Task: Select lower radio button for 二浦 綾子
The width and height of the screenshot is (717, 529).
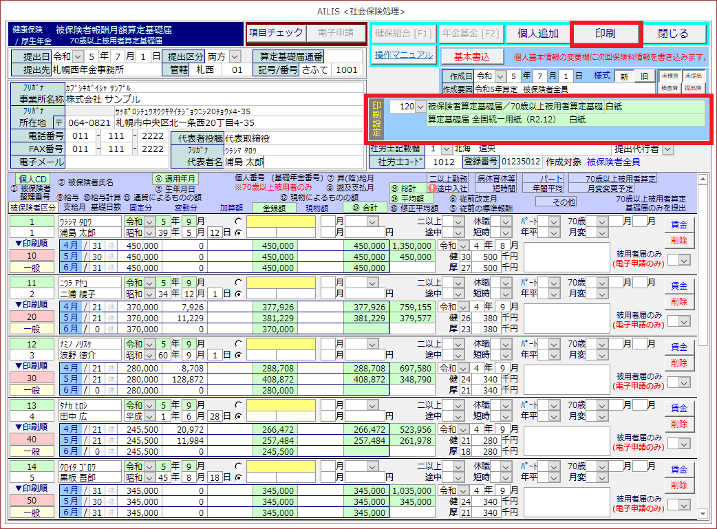Action: [x=238, y=294]
